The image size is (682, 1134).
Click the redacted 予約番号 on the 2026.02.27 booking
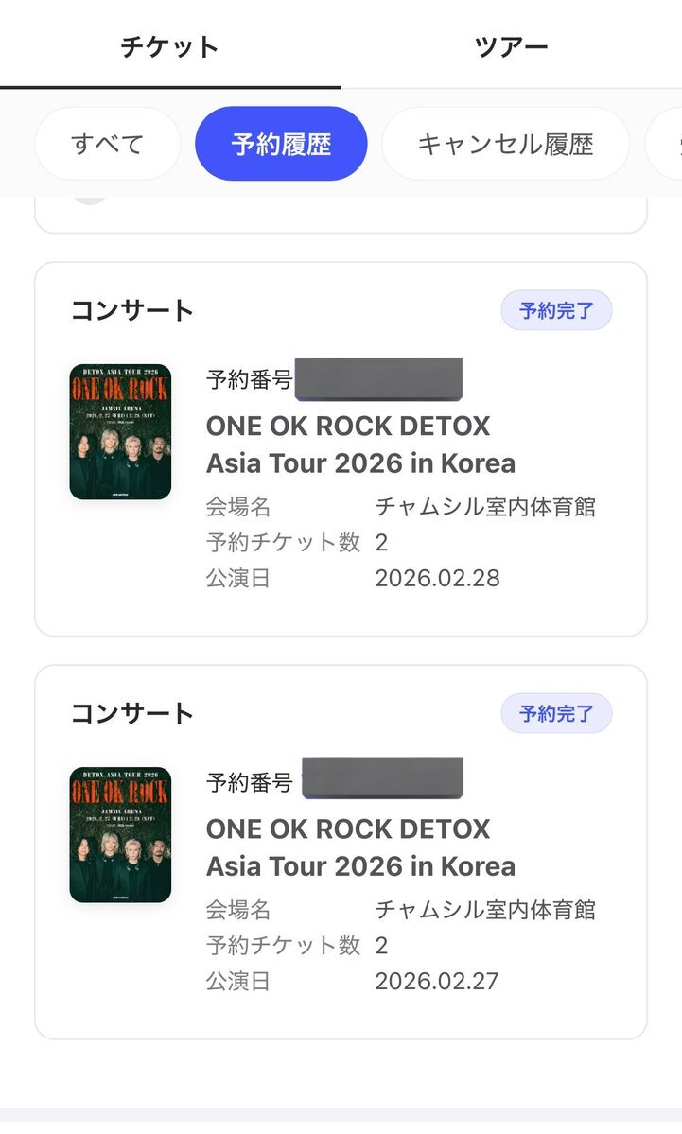pos(382,779)
